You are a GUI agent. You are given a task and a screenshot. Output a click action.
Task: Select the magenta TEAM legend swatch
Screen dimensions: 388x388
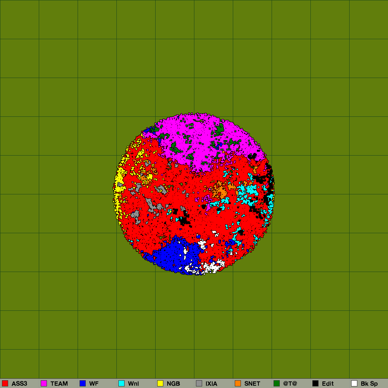pyautogui.click(x=44, y=383)
